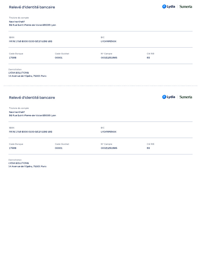Select the IBAN number in the upper RIB
This screenshot has height=268, width=201.
tap(30, 41)
